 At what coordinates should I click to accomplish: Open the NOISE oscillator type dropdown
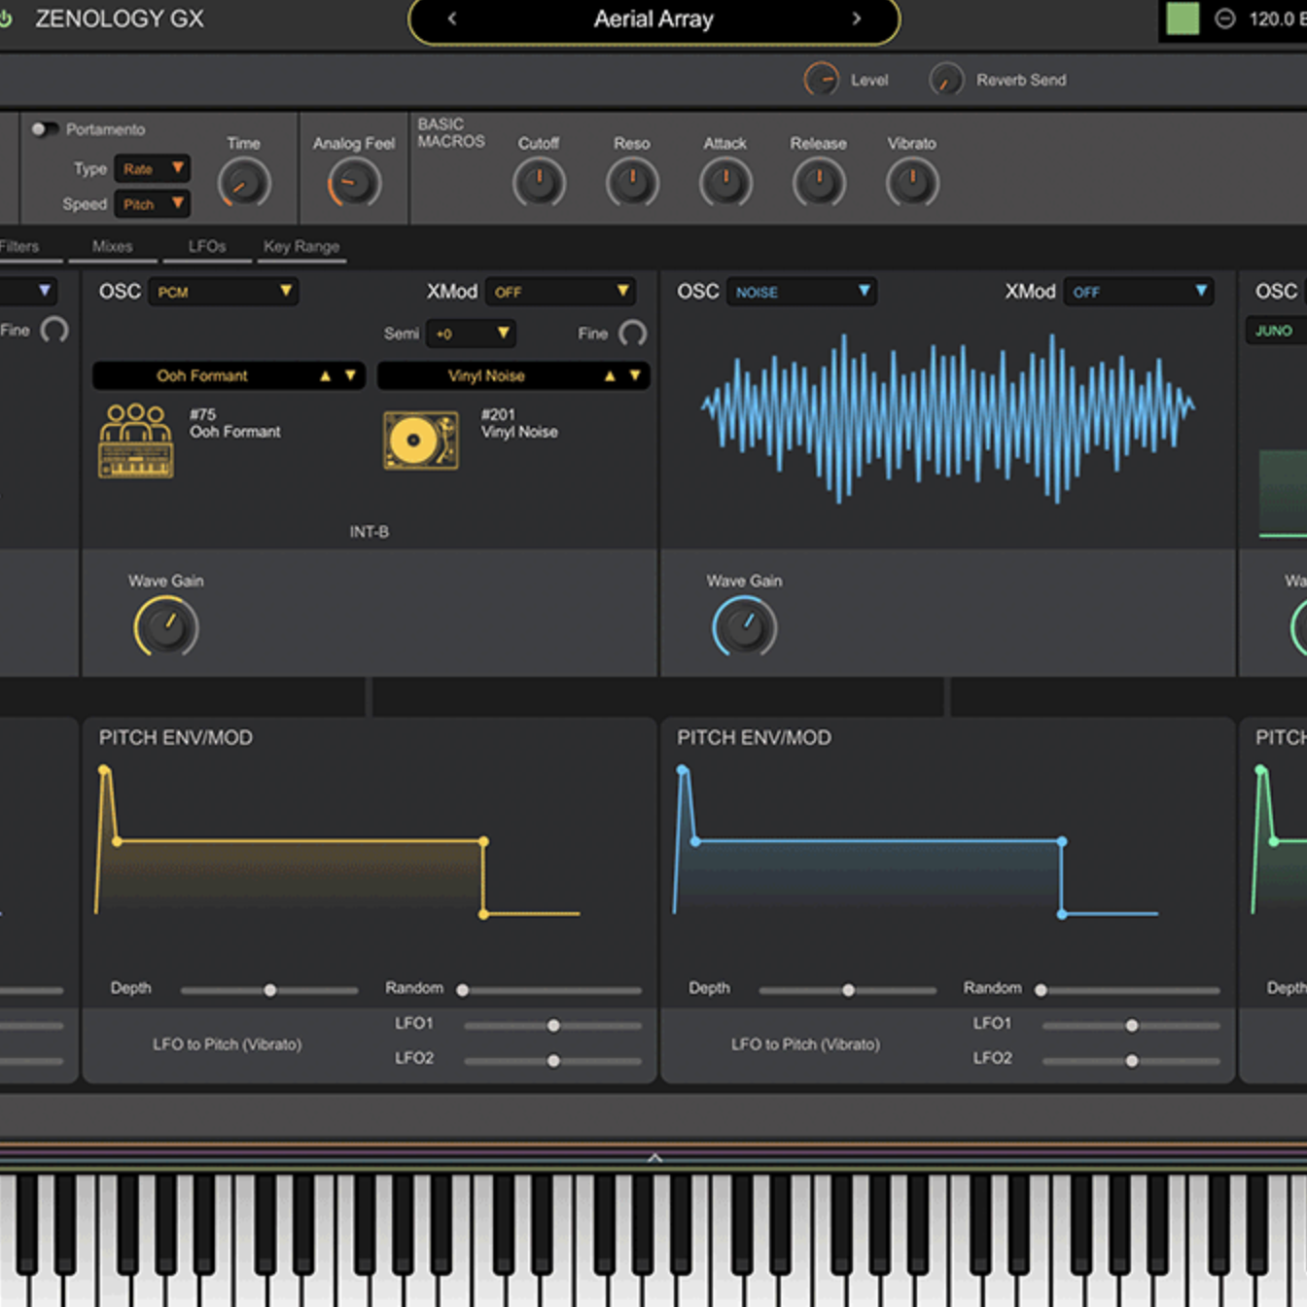tap(801, 292)
